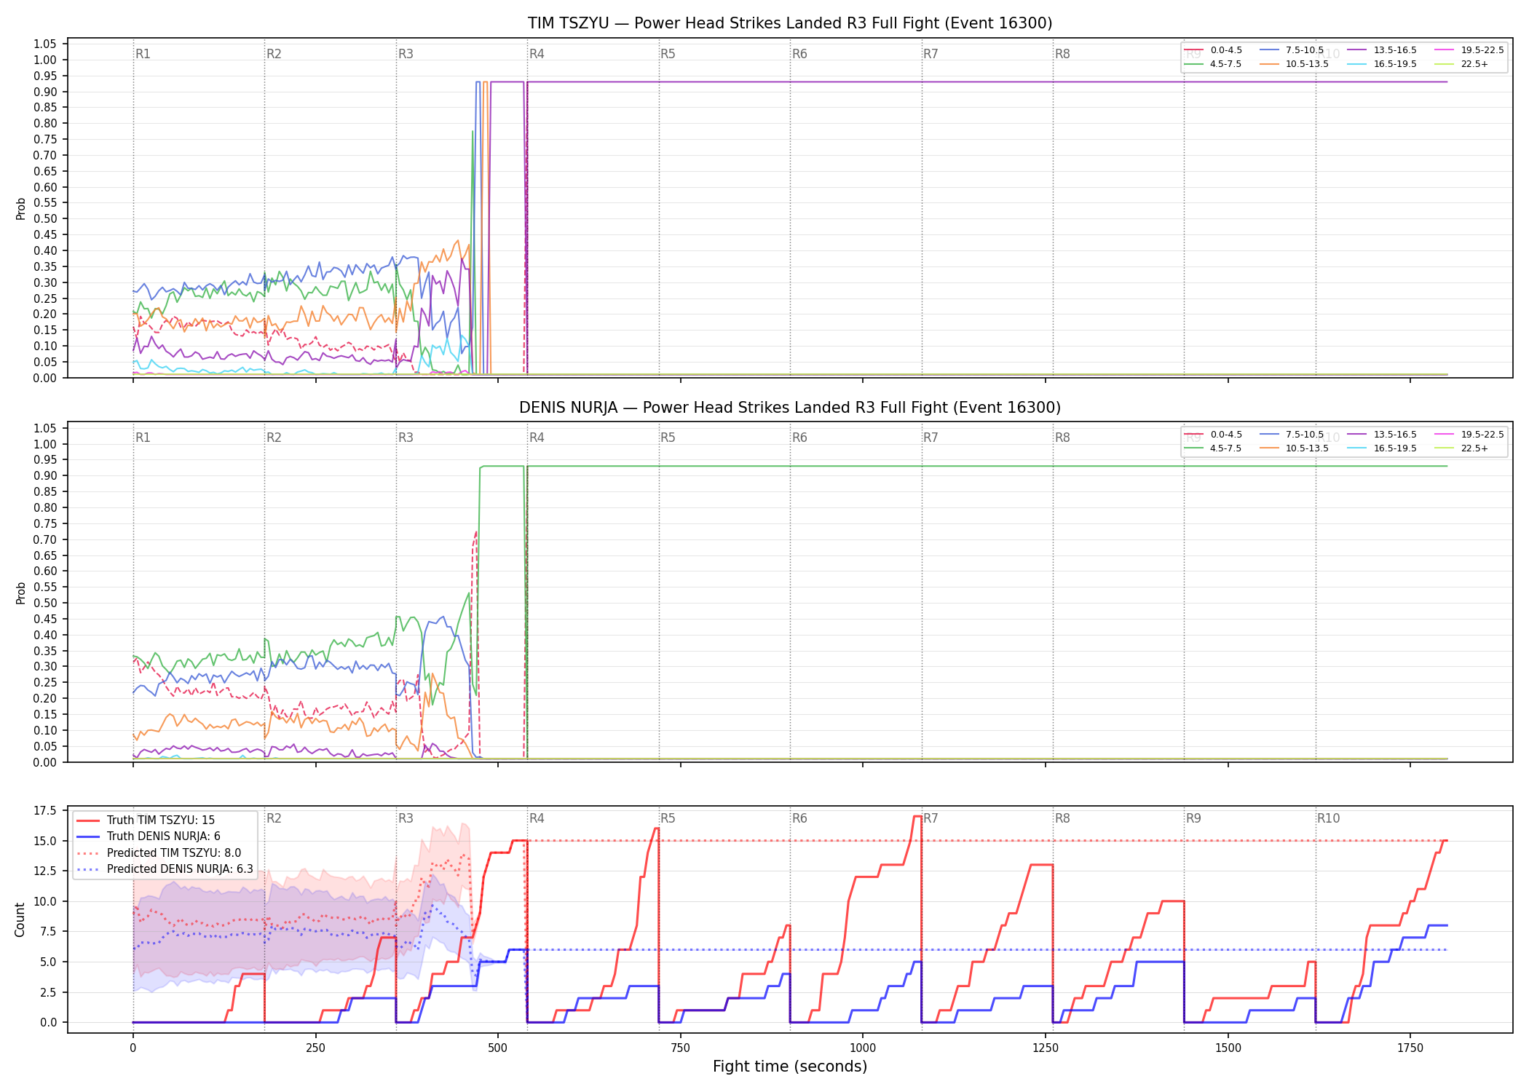Select the 16.5-19.5 legend entry in middle chart
Viewport: 1529px width, 1092px height.
coord(1382,448)
